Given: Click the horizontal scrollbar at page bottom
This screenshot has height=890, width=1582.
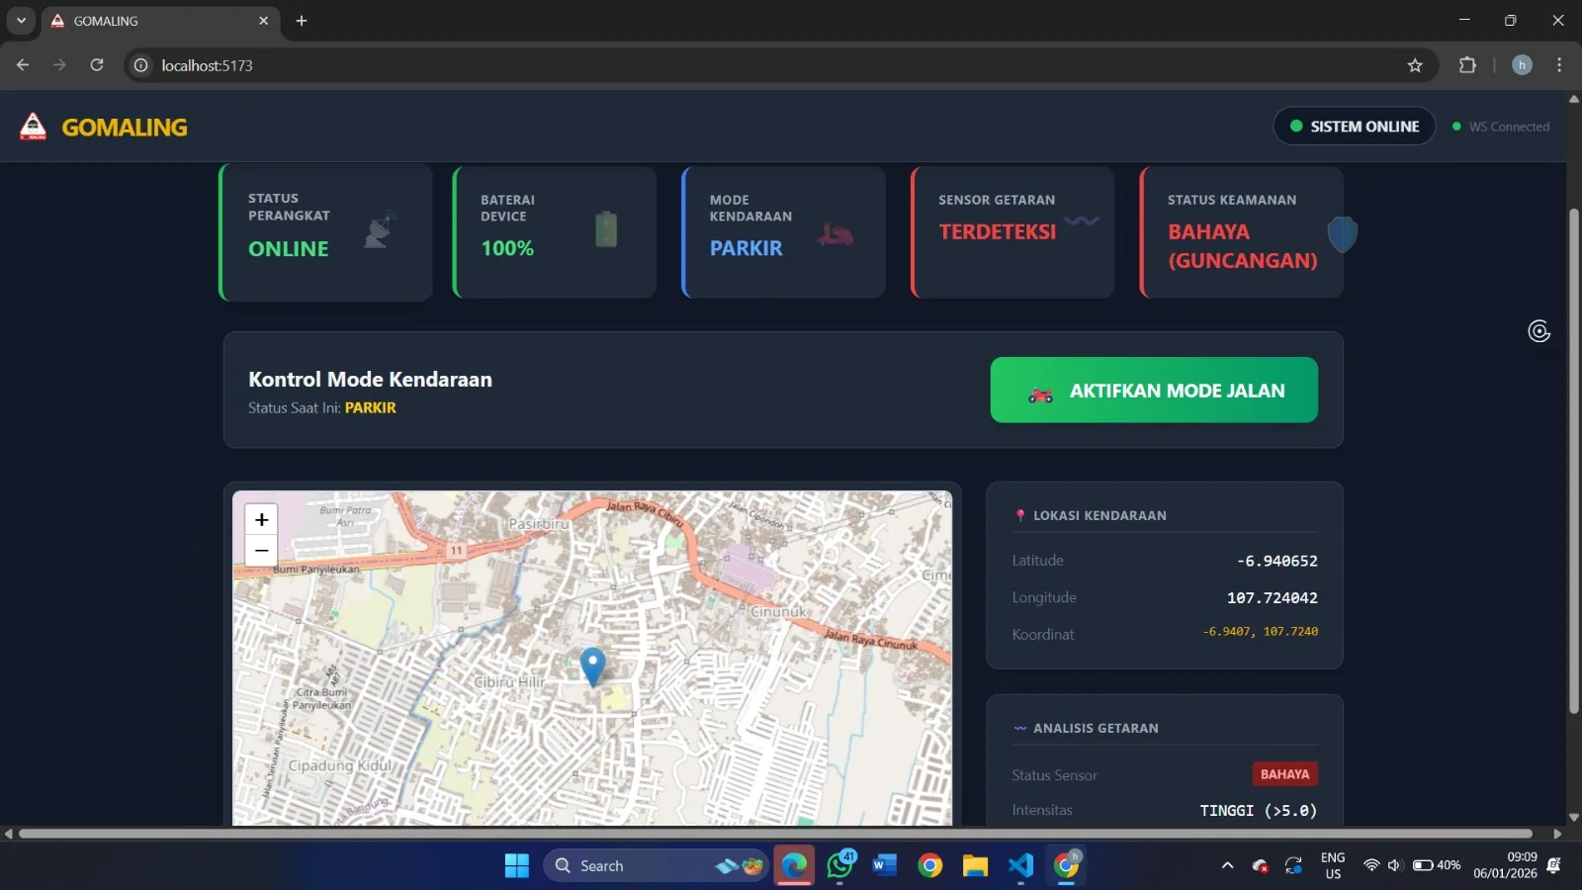Looking at the screenshot, I should [x=776, y=834].
